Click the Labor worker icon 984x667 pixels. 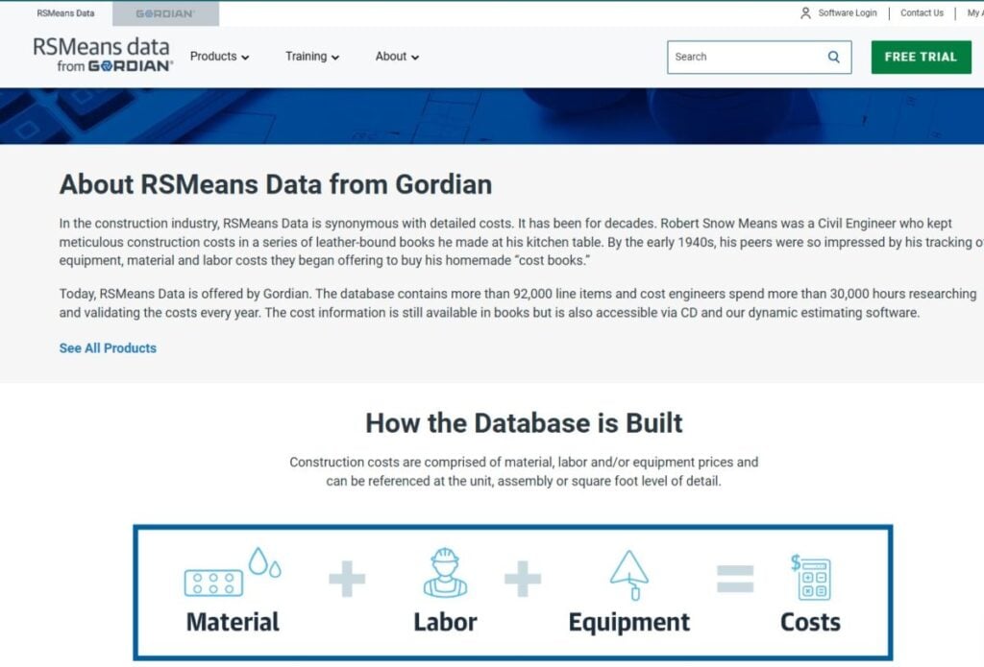[x=445, y=572]
